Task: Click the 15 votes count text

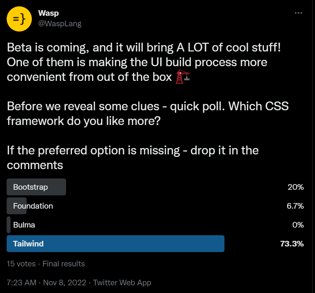Action: [21, 264]
